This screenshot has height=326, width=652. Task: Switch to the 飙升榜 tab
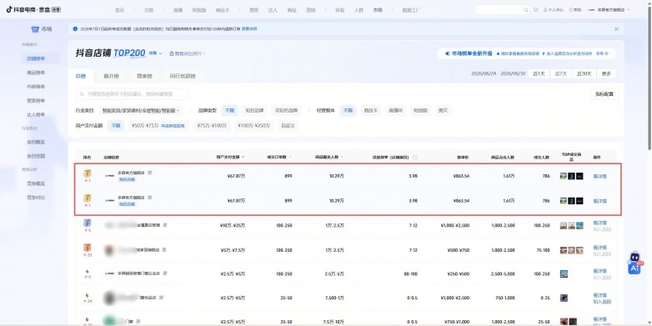[111, 76]
